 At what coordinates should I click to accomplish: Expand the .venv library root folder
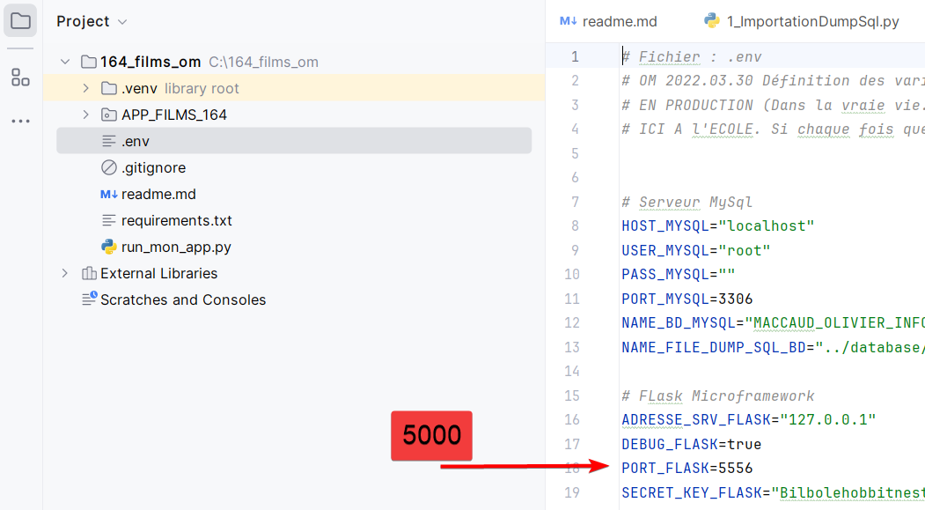[85, 88]
